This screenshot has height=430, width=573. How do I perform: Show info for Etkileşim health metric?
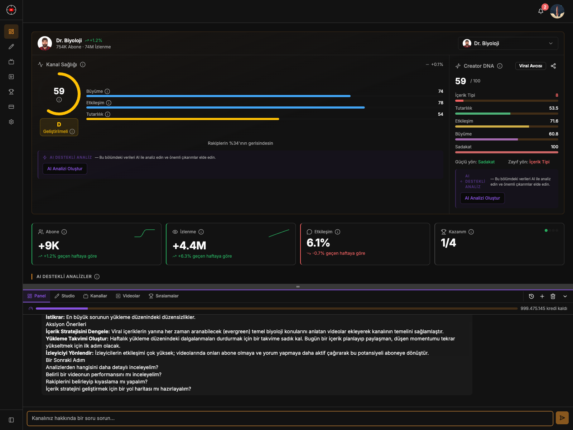(109, 103)
